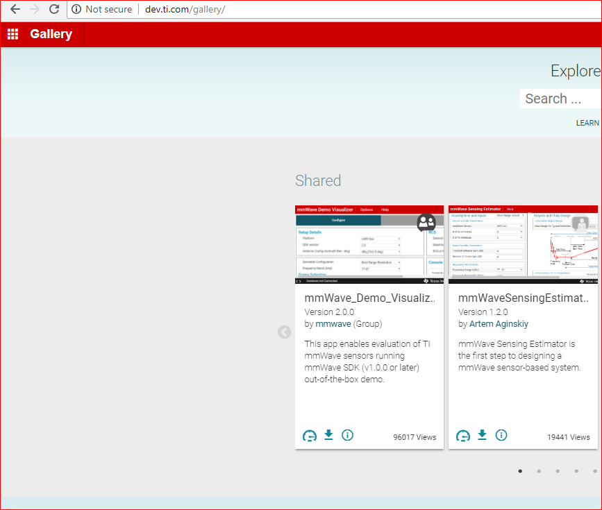Click the group badge on mmWave Demo Visualizer thumbnail
Viewport: 602px width, 510px height.
click(x=426, y=222)
